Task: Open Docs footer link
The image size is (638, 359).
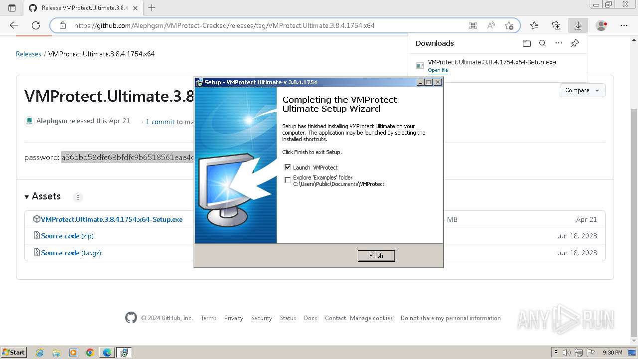Action: point(311,318)
